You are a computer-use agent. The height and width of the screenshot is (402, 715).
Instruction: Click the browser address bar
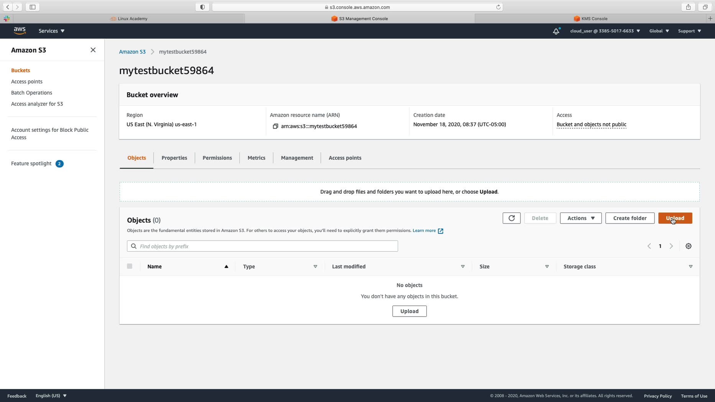tap(357, 7)
